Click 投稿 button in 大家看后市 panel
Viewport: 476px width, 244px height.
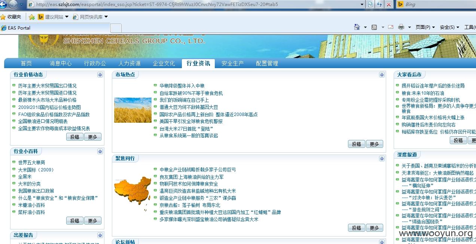[x=458, y=140]
